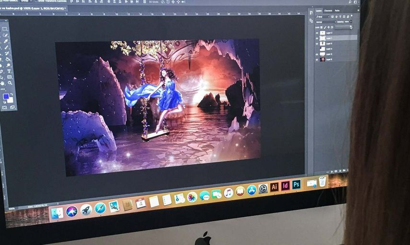Viewport: 410px width, 245px height.
Task: Toggle the artboard nesting lock icon
Action: click(332, 27)
